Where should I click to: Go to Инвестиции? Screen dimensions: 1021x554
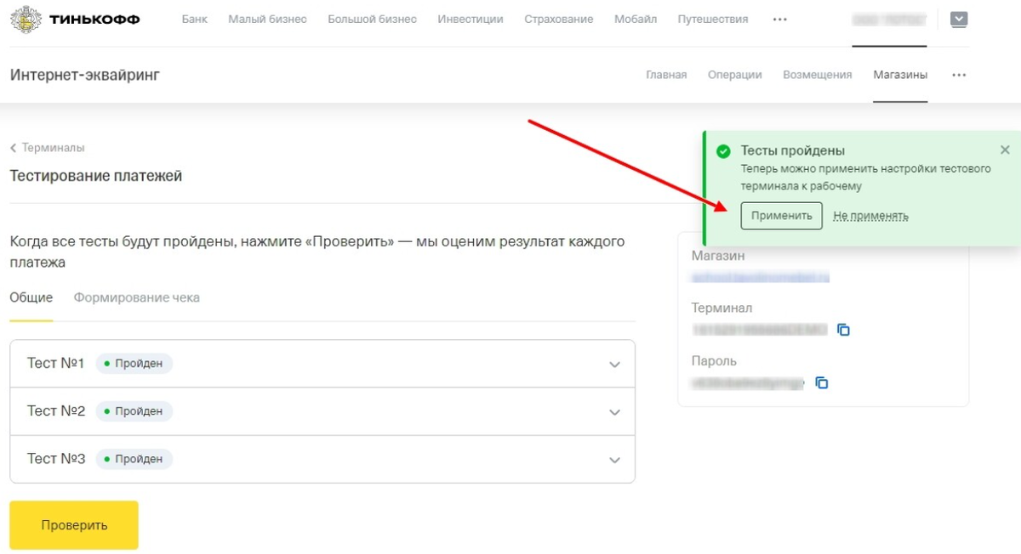471,19
